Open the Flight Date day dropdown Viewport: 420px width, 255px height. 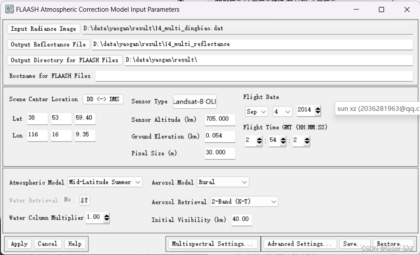(282, 112)
